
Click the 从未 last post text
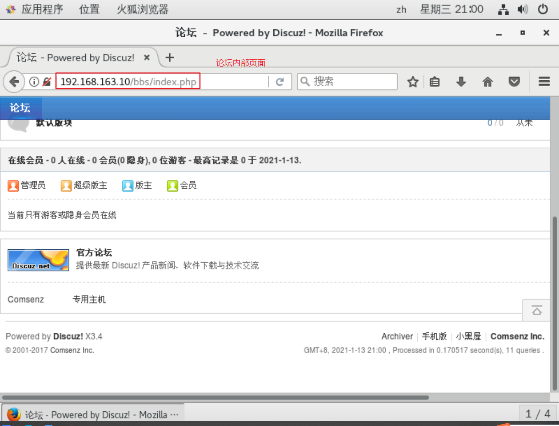(525, 123)
